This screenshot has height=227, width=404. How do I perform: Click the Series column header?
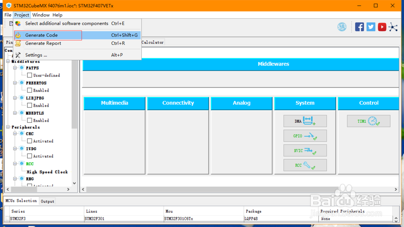tap(46, 211)
